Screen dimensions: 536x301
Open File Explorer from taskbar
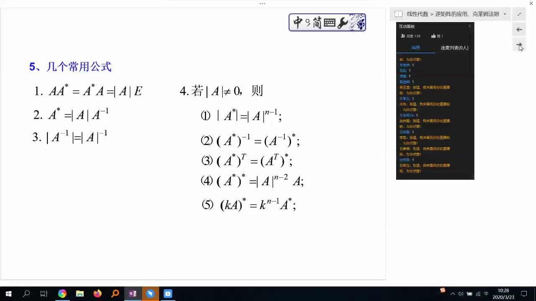[x=80, y=293]
